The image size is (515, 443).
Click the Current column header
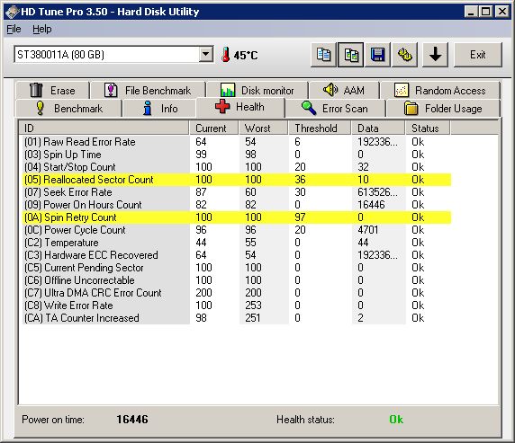click(x=213, y=128)
